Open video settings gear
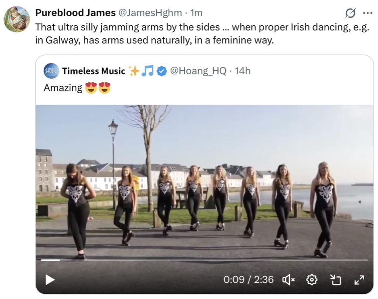This screenshot has width=378, height=299. click(312, 279)
